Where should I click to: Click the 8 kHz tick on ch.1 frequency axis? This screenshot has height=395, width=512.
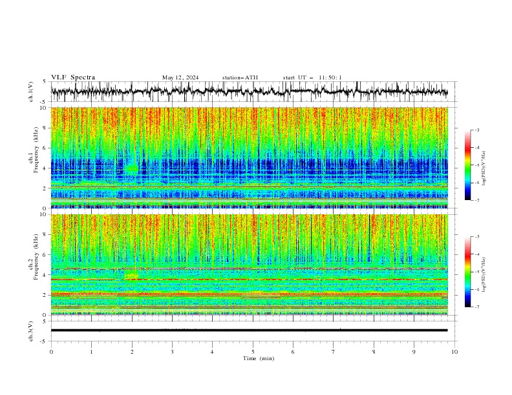[x=45, y=128]
